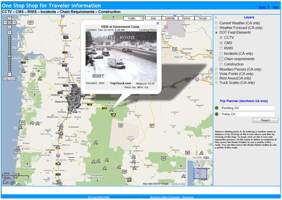Open the Help link
The width and height of the screenshot is (282, 200).
click(275, 7)
